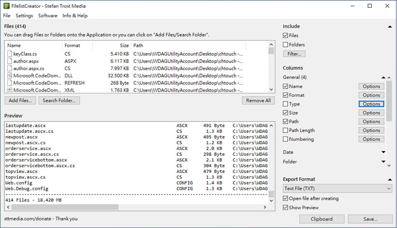Click the DLL file icon in file list
The height and width of the screenshot is (228, 397).
click(10, 76)
